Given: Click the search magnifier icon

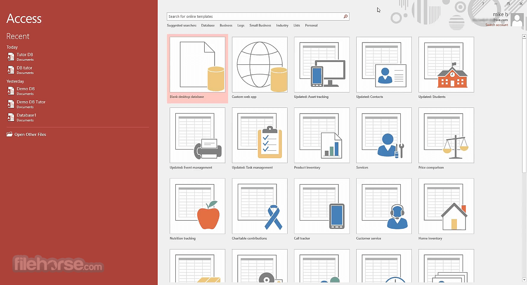Looking at the screenshot, I should click(346, 17).
